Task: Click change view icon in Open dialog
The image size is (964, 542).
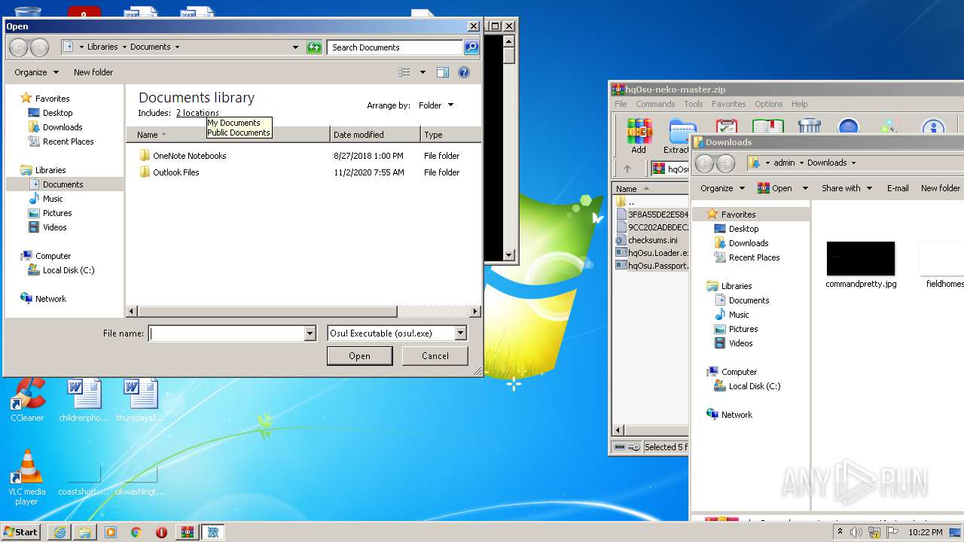Action: pyautogui.click(x=404, y=72)
